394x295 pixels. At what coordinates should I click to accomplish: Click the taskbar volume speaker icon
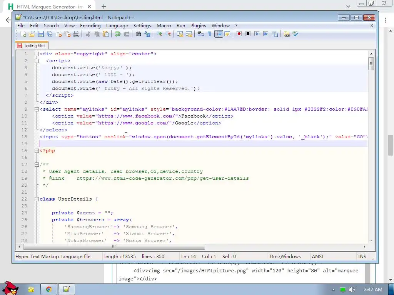click(352, 290)
